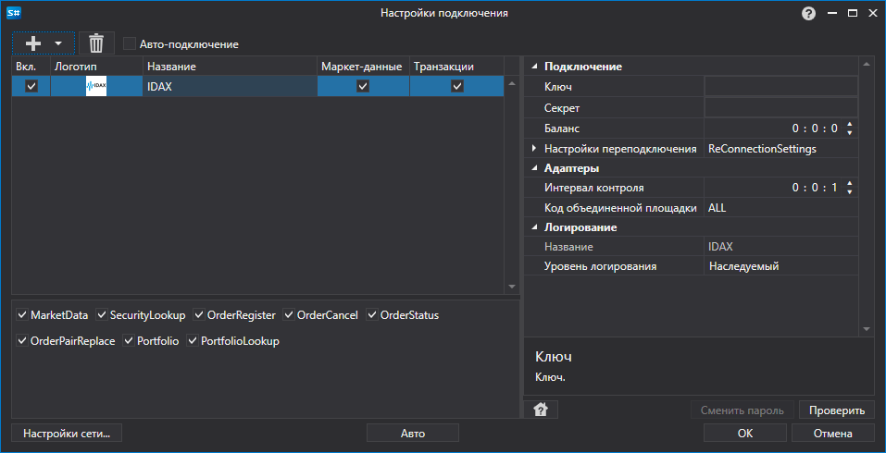Image resolution: width=886 pixels, height=453 pixels.
Task: Click the help home icon button
Action: coord(541,410)
